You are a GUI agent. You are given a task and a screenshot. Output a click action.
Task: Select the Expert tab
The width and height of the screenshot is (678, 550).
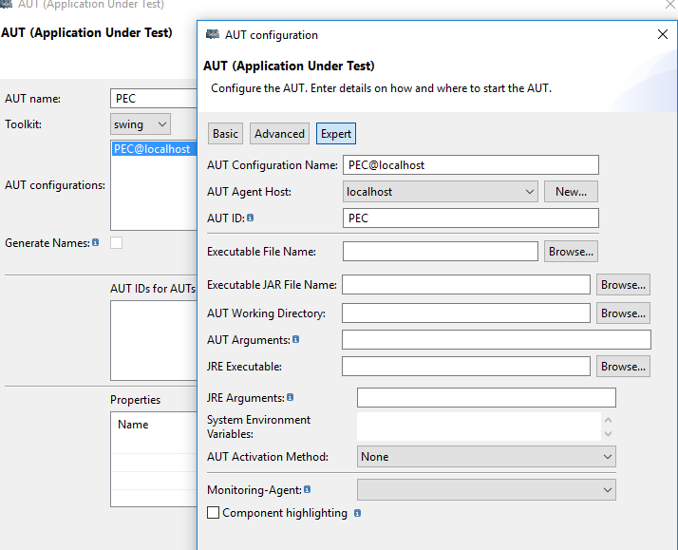pos(336,134)
